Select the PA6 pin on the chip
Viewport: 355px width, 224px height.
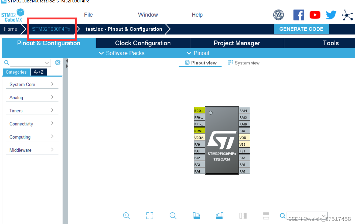(x=245, y=164)
